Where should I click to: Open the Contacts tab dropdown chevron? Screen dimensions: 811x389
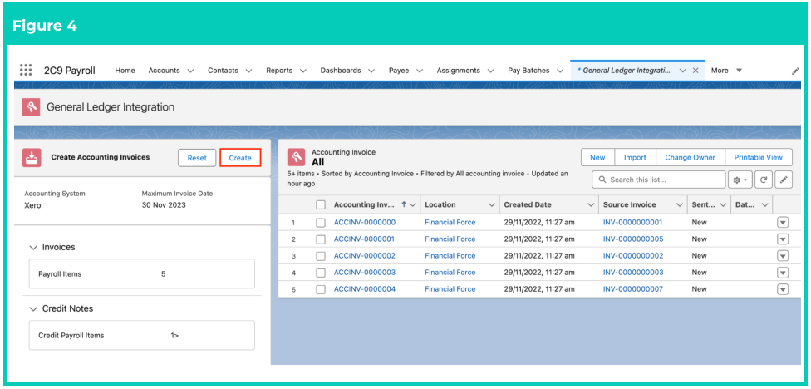pos(248,71)
